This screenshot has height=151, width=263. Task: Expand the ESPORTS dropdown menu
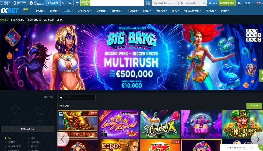(x=117, y=10)
